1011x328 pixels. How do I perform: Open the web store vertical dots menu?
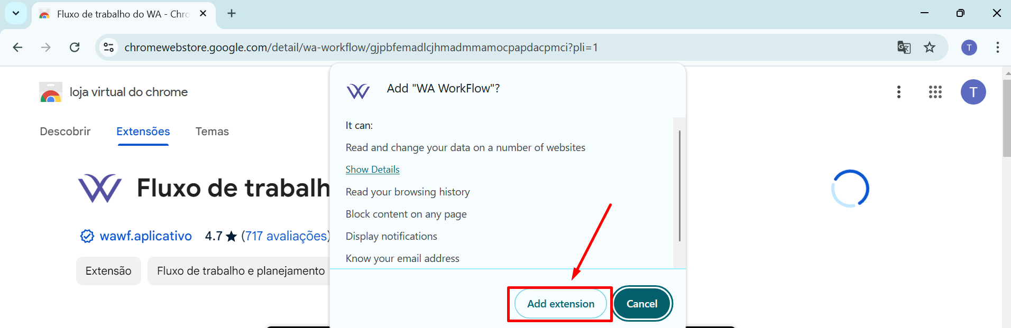click(899, 92)
